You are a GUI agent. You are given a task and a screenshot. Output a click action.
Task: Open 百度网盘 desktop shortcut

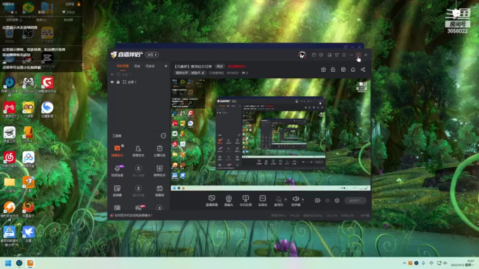pyautogui.click(x=28, y=160)
